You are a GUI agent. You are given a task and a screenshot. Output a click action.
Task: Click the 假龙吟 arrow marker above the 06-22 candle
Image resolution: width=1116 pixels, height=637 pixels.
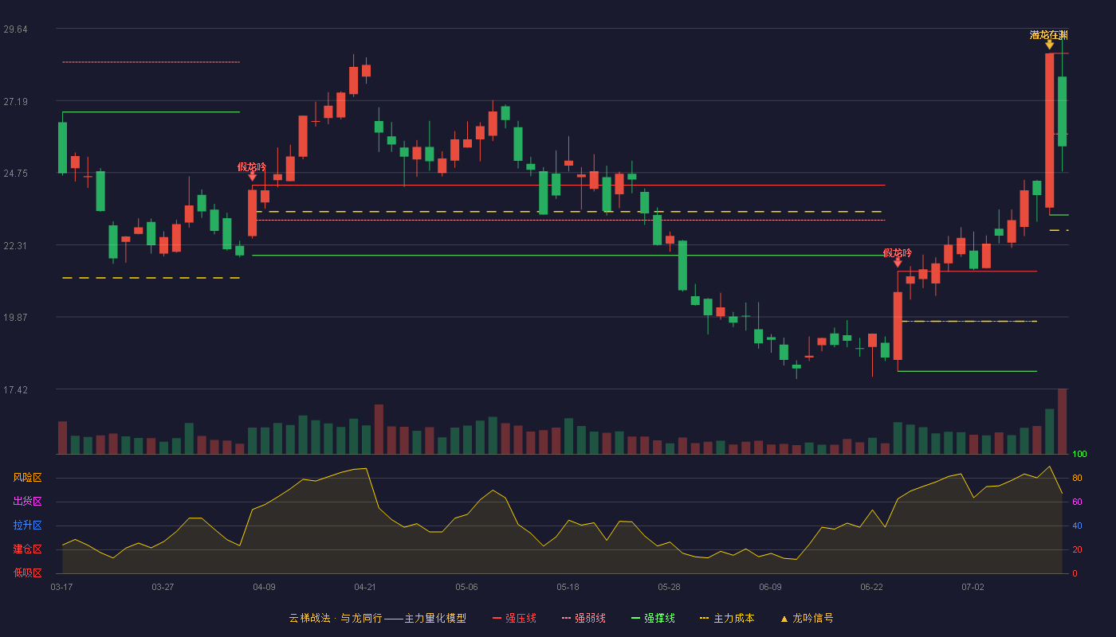(898, 262)
